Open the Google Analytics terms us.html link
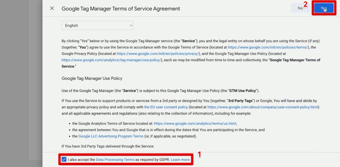This screenshot has height=167, width=340. point(195,124)
